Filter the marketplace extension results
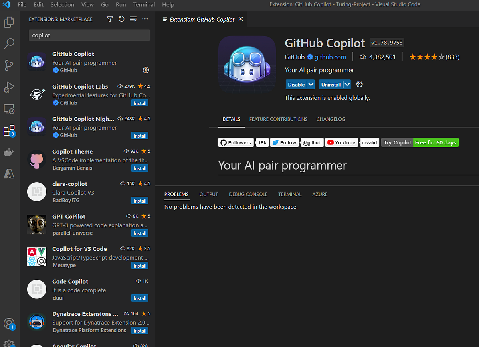Image resolution: width=479 pixels, height=347 pixels. (x=109, y=19)
